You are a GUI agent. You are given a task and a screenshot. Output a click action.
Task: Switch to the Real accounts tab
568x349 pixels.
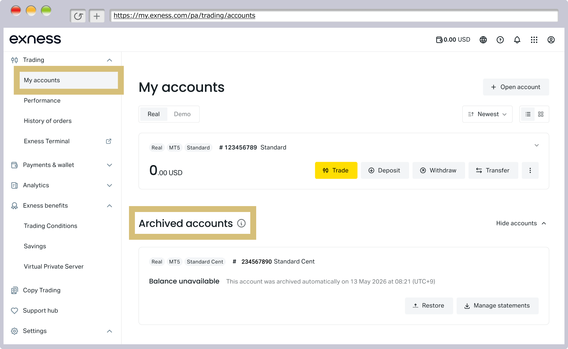click(x=154, y=114)
